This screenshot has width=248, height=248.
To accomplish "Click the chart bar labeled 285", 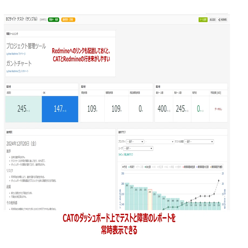I will (127, 196).
